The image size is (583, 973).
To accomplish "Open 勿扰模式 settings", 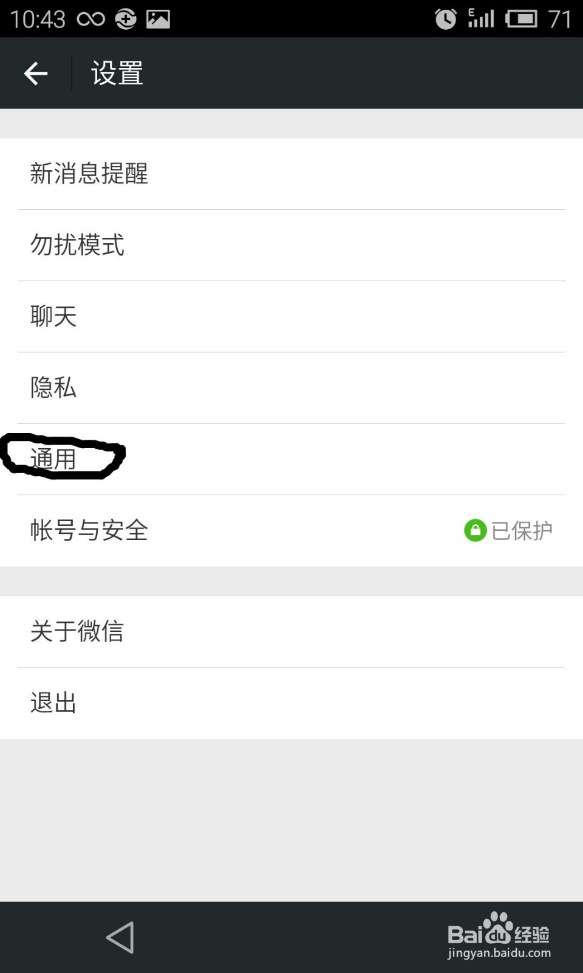I will point(291,245).
